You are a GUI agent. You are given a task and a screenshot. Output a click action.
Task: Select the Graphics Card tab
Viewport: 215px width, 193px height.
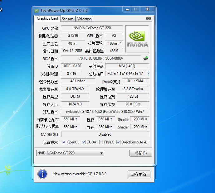point(47,18)
